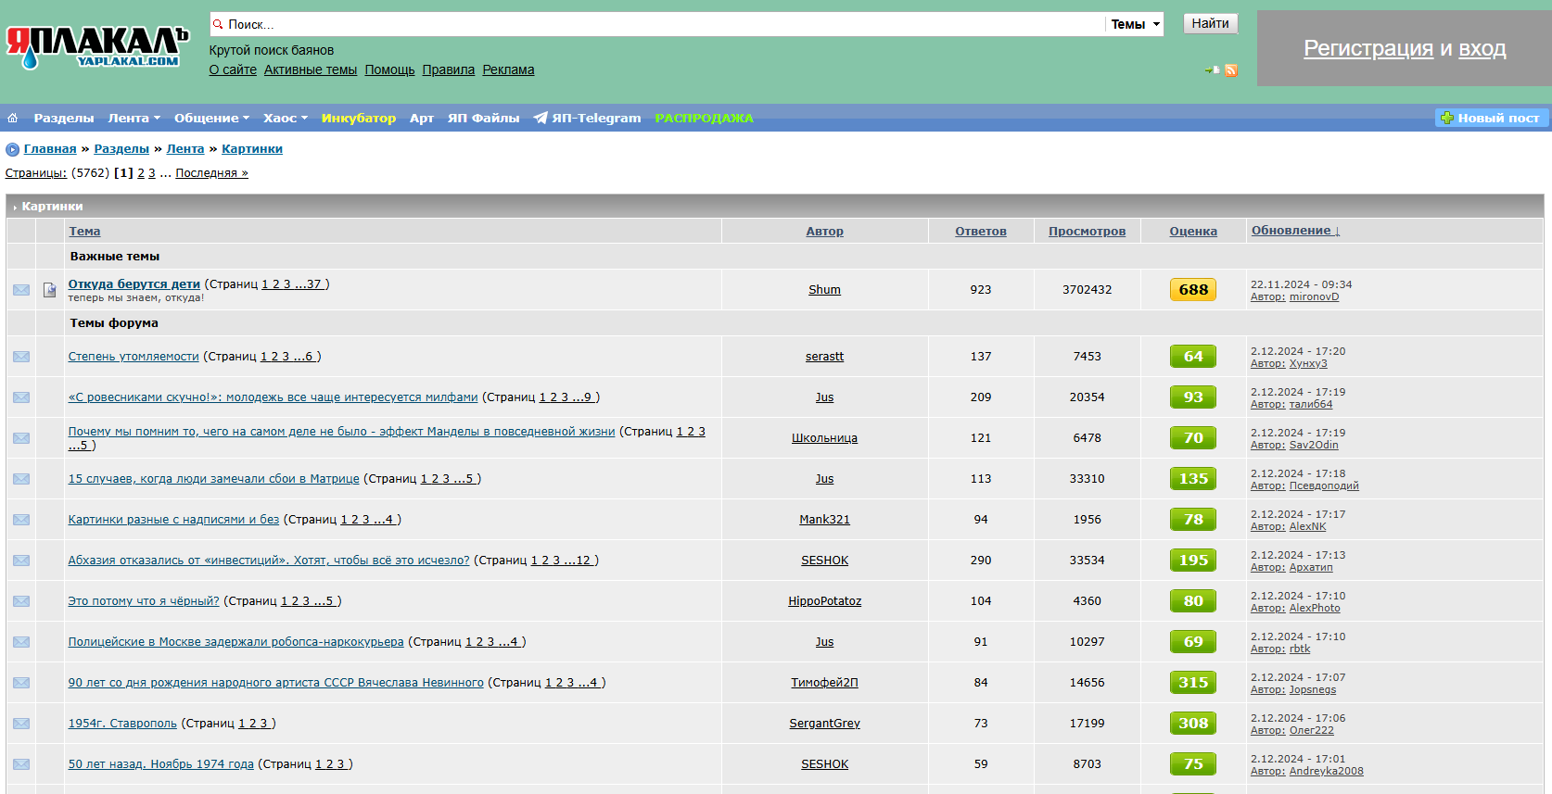Open Картинки breadcrumb link
The image size is (1552, 794).
(x=252, y=149)
